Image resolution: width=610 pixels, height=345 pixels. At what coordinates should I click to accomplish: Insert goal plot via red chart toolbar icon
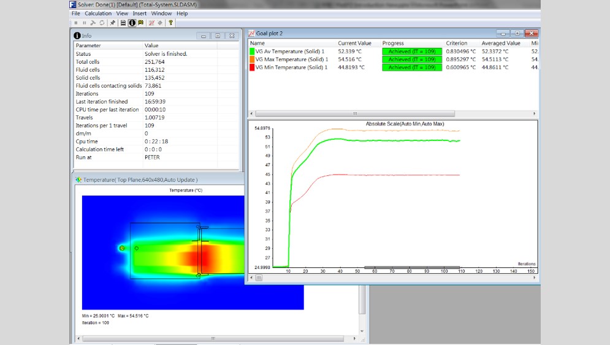(x=151, y=23)
